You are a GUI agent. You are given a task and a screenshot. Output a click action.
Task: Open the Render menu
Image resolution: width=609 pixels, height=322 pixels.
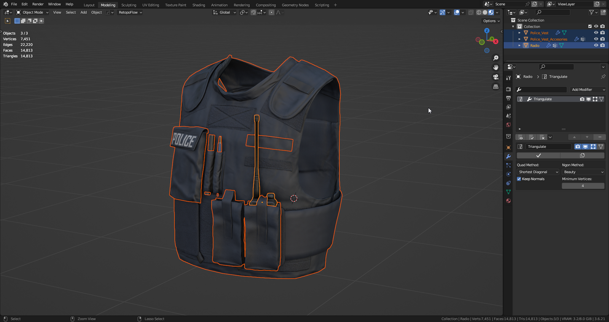[x=38, y=4]
